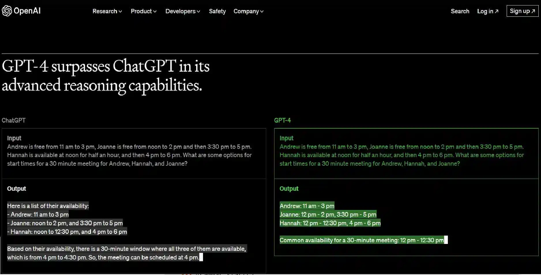541x275 pixels.
Task: Click the external-link arrow beside Log in
Action: point(496,11)
